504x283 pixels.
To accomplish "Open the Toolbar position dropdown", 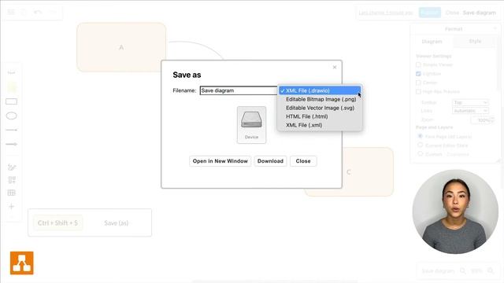I will (471, 102).
